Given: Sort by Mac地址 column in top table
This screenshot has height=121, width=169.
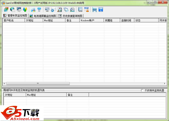Looking at the screenshot, I should click(x=54, y=20).
